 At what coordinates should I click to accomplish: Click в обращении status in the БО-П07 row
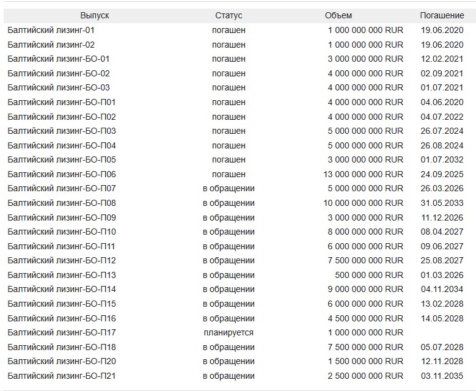tap(229, 188)
